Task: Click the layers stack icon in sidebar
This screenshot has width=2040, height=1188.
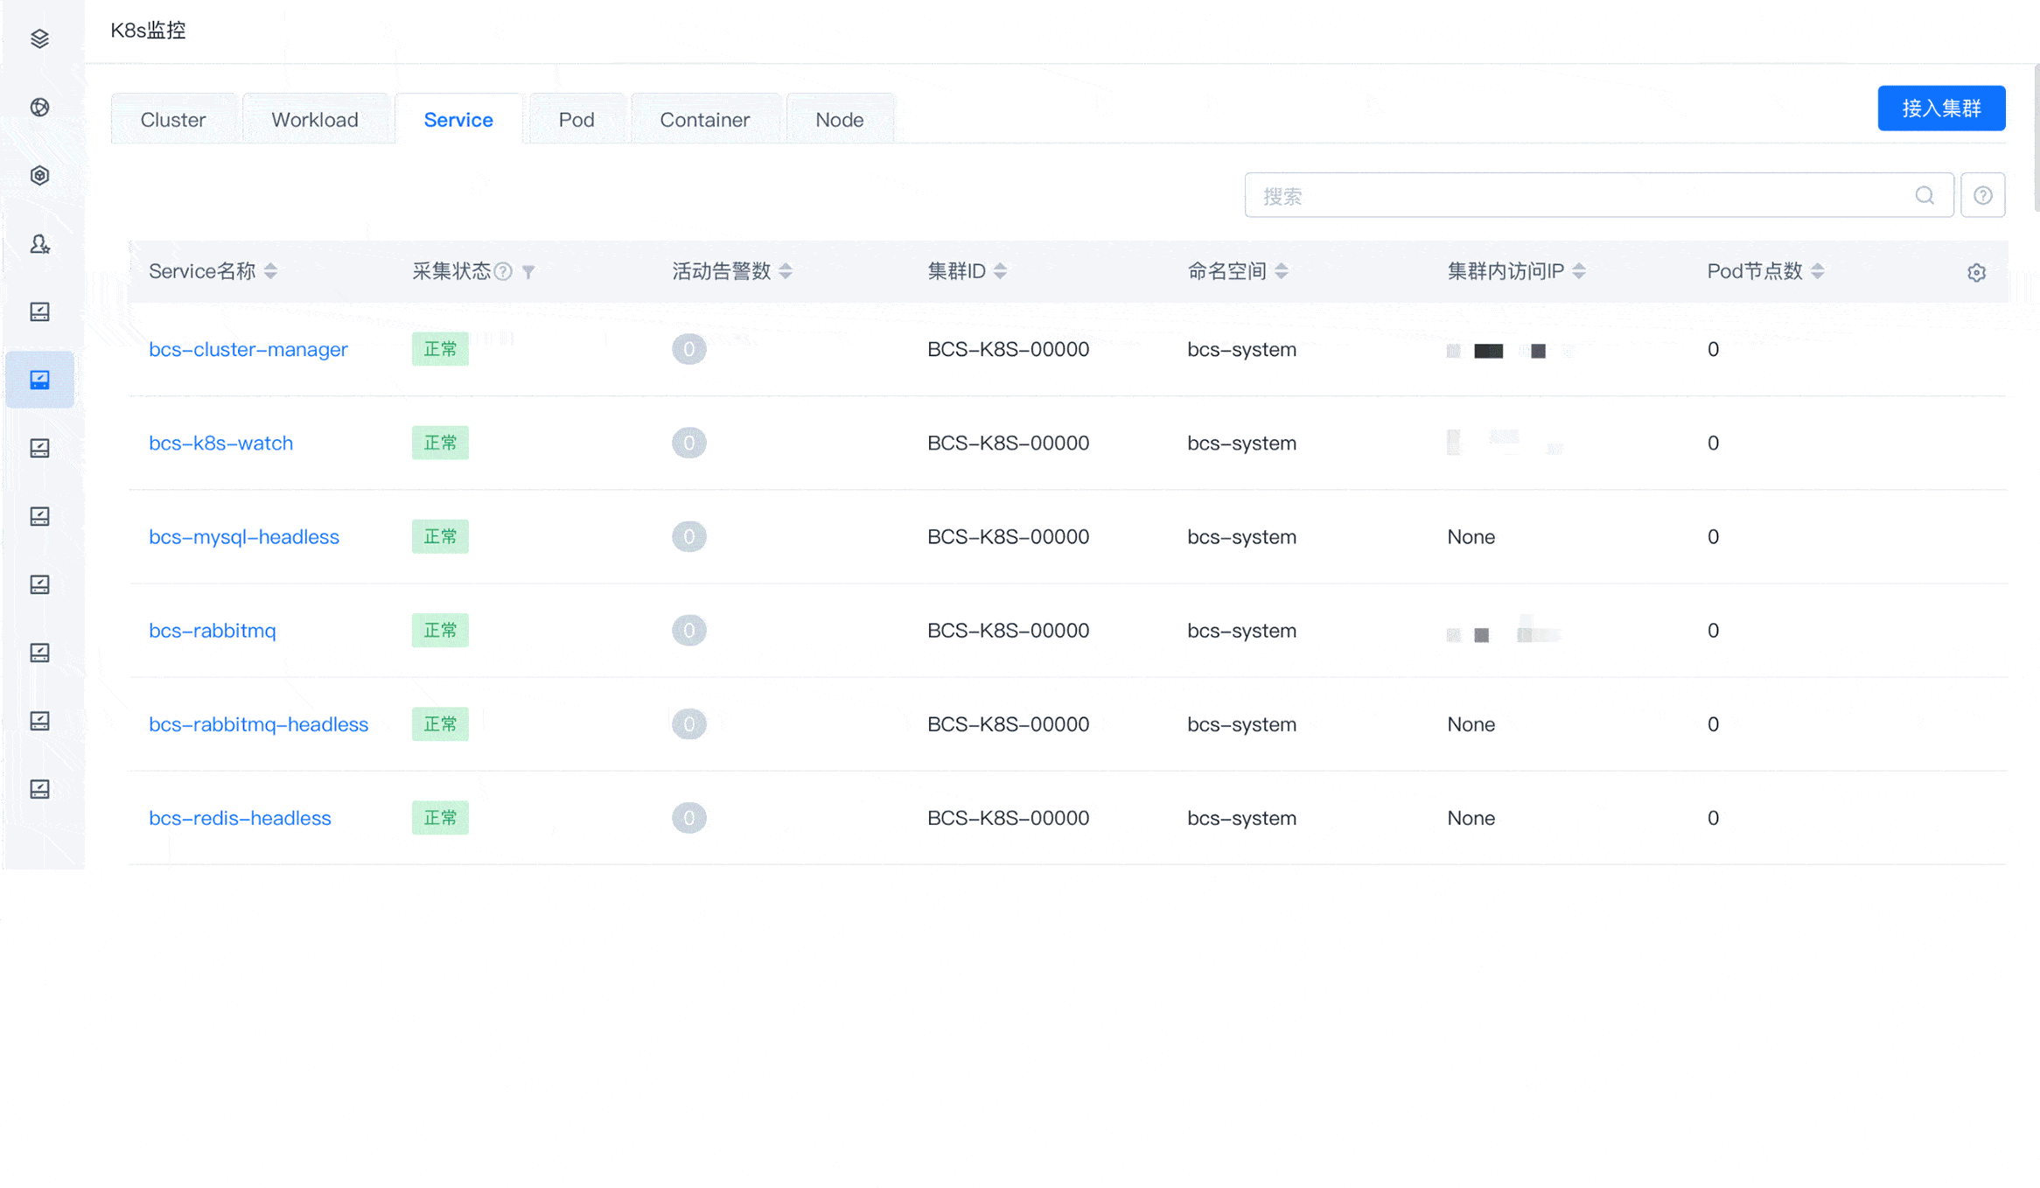Action: click(39, 38)
